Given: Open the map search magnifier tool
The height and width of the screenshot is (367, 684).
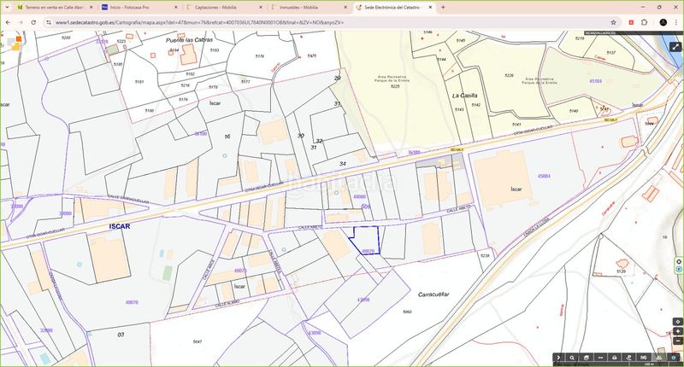Looking at the screenshot, I should [572, 358].
